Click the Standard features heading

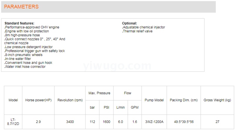pyautogui.click(x=19, y=23)
